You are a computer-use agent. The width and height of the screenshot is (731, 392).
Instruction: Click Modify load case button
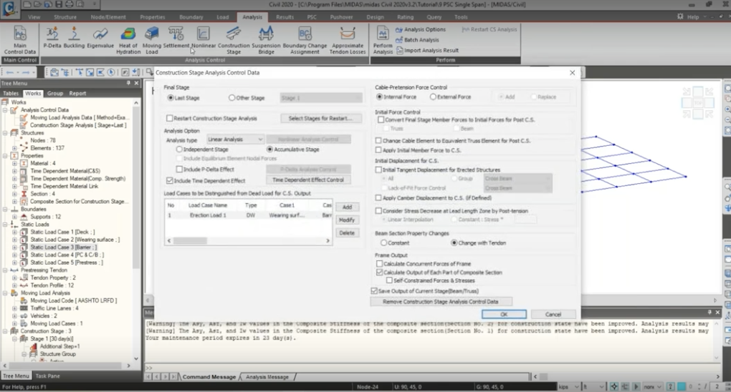(x=347, y=220)
